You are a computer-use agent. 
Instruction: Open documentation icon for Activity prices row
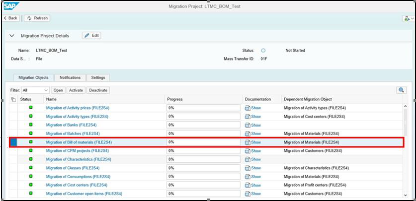(x=248, y=108)
